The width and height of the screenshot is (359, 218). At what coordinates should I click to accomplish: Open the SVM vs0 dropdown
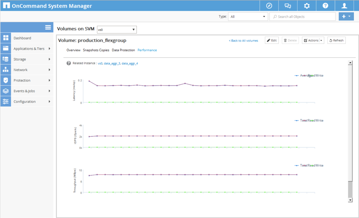(x=117, y=30)
